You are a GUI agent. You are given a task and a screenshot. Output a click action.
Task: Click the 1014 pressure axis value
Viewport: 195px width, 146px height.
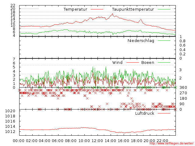click(10, 127)
